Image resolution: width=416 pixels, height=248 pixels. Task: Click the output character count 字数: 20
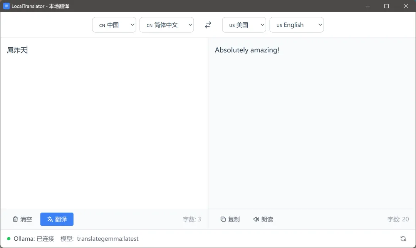(398, 220)
